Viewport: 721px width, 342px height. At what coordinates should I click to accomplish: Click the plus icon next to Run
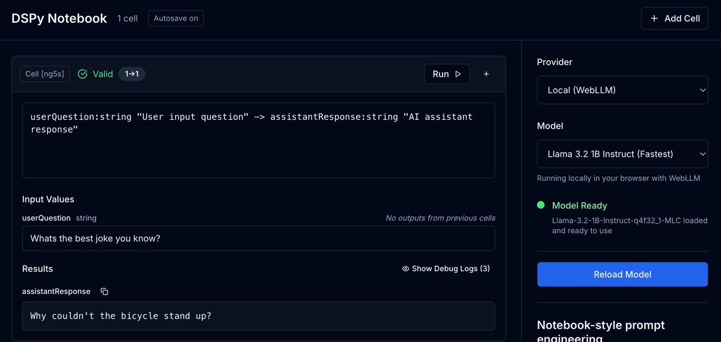pyautogui.click(x=486, y=74)
